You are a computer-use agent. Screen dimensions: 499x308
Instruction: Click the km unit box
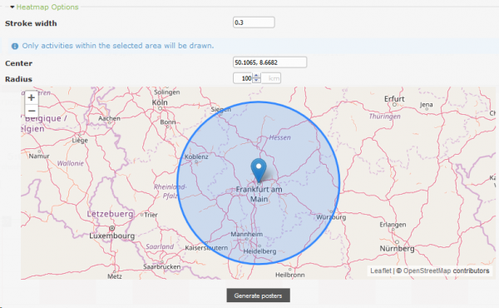pos(271,78)
